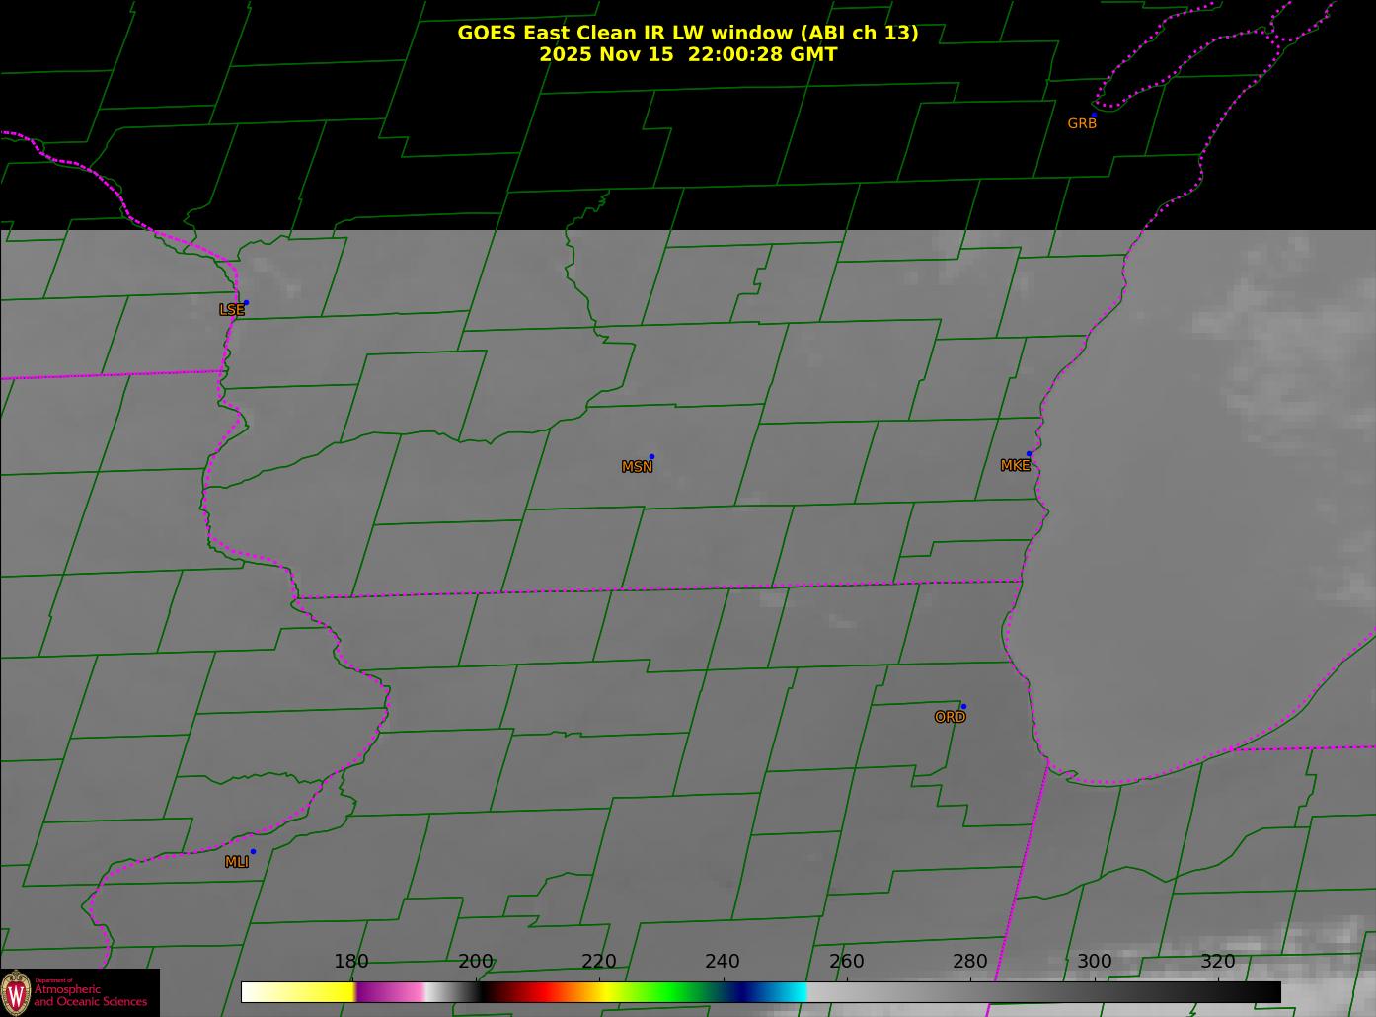
Task: Click the 22:00:28 GMT timestamp line
Action: [687, 55]
